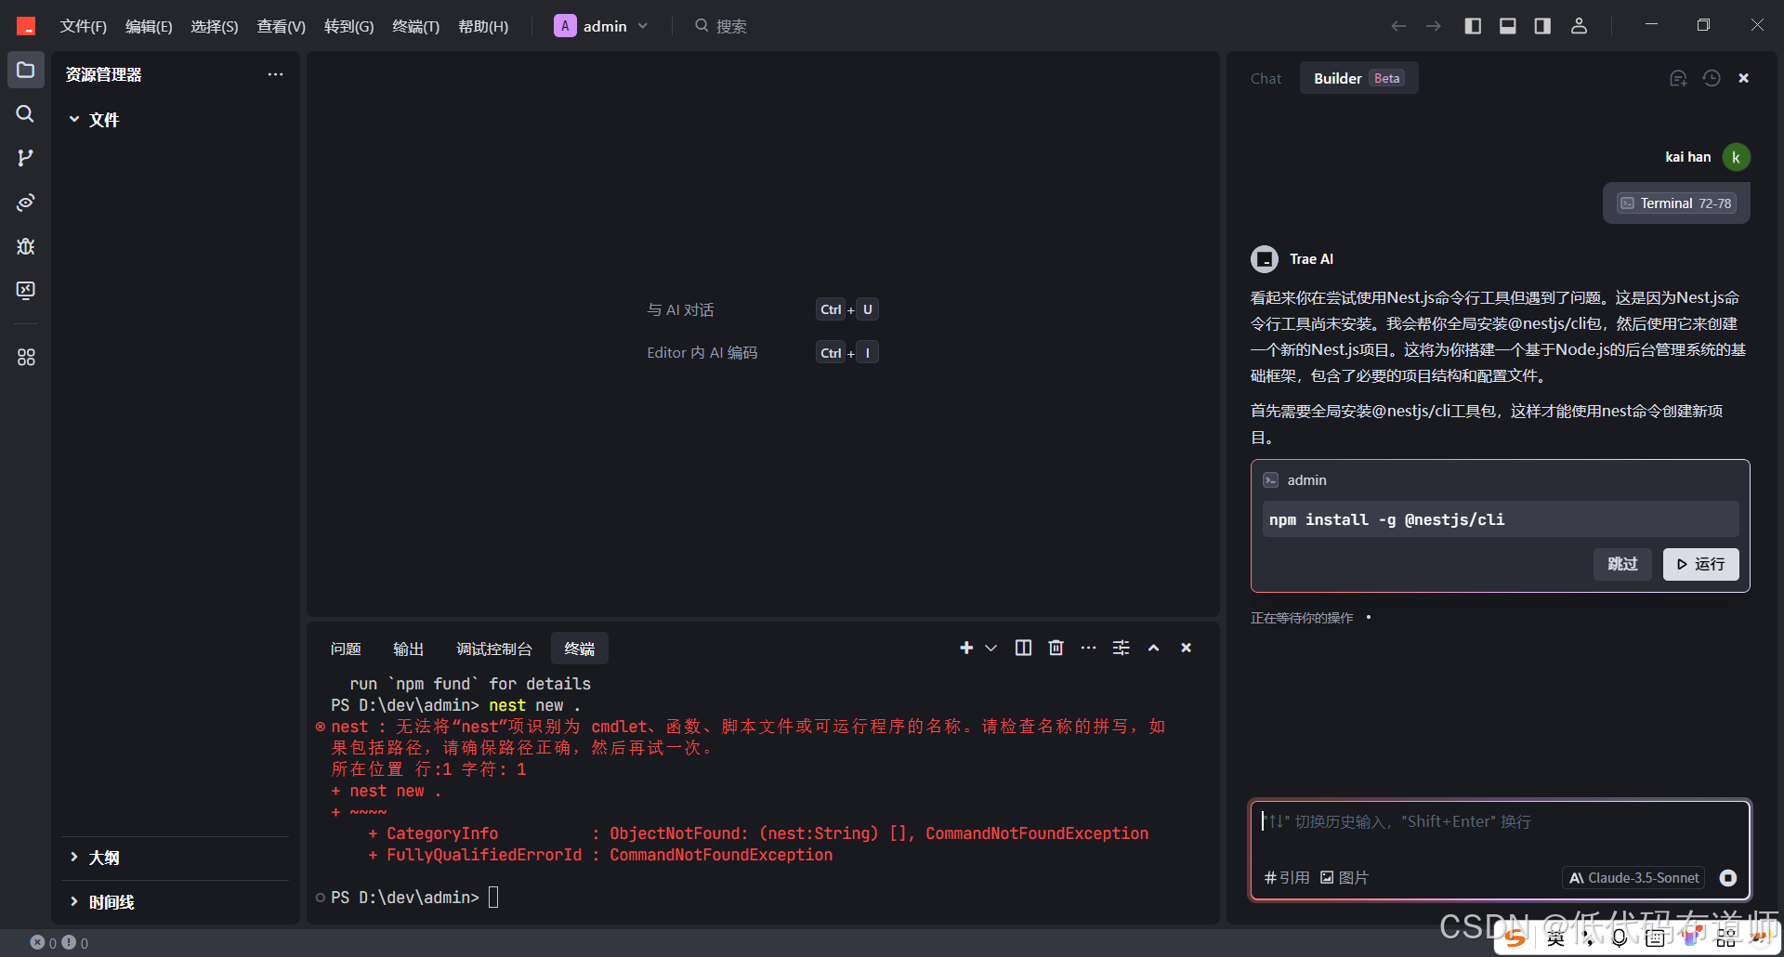Screen dimensions: 1784x957
Task: Open the Remote Explorer monitor icon
Action: click(x=25, y=290)
